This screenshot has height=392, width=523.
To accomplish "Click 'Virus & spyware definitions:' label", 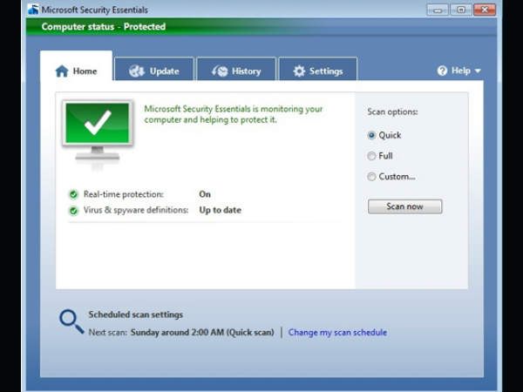I will click(x=136, y=210).
